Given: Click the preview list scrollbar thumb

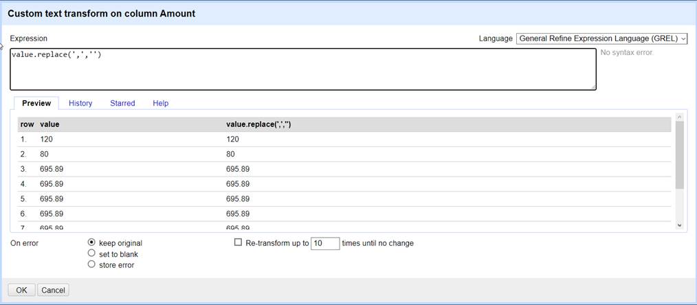Looking at the screenshot, I should click(680, 155).
